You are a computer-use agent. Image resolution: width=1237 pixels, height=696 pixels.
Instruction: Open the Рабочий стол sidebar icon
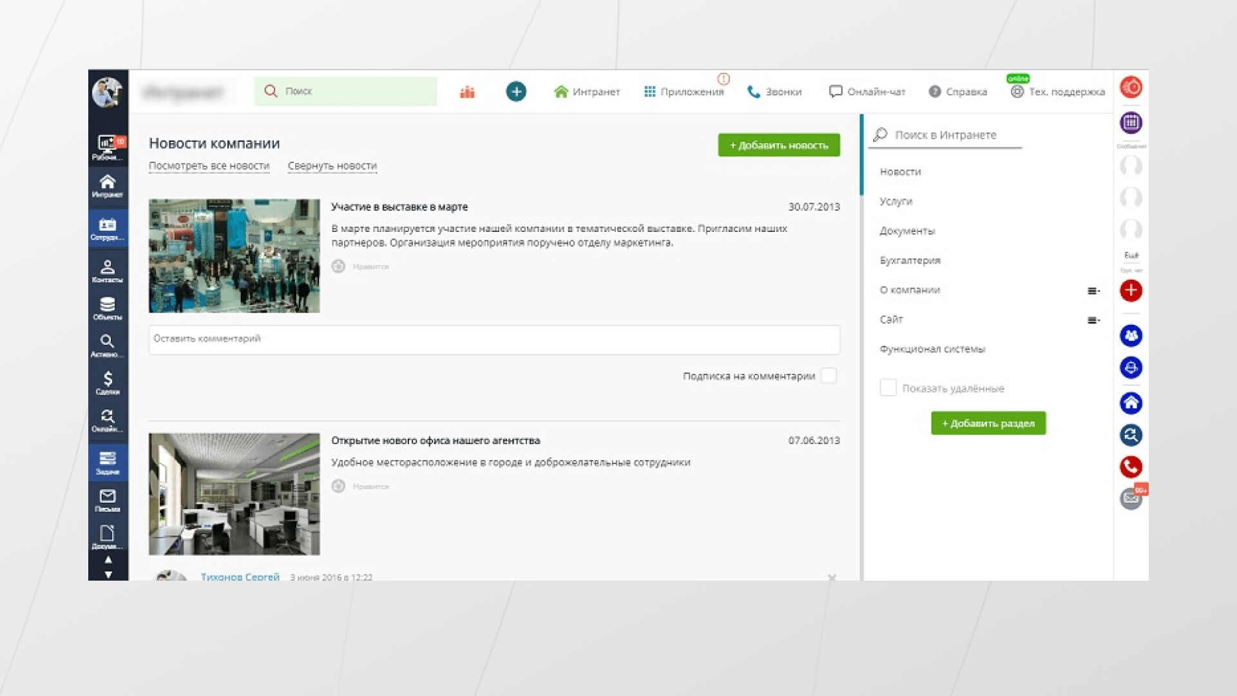(108, 148)
